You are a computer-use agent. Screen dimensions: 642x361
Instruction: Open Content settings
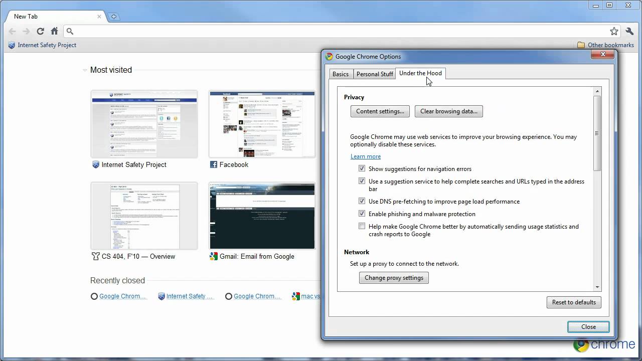pos(380,111)
